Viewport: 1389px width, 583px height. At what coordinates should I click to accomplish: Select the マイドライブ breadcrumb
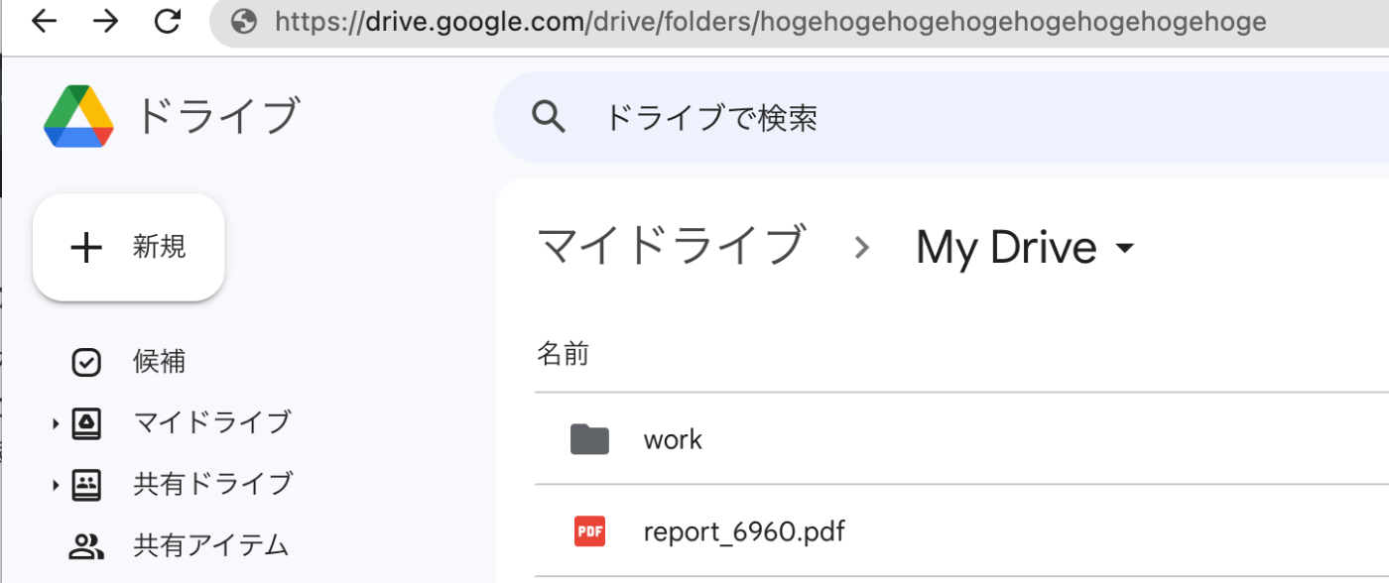(x=671, y=246)
